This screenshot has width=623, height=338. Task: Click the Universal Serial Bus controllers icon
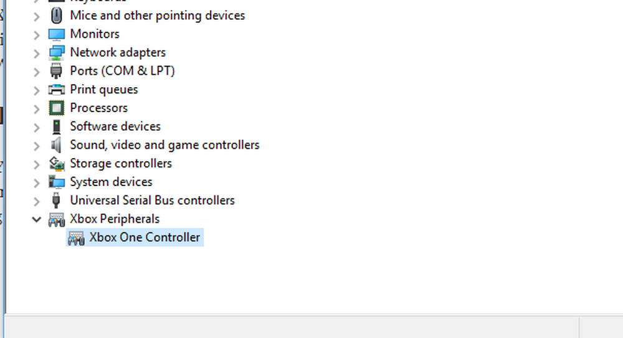57,200
